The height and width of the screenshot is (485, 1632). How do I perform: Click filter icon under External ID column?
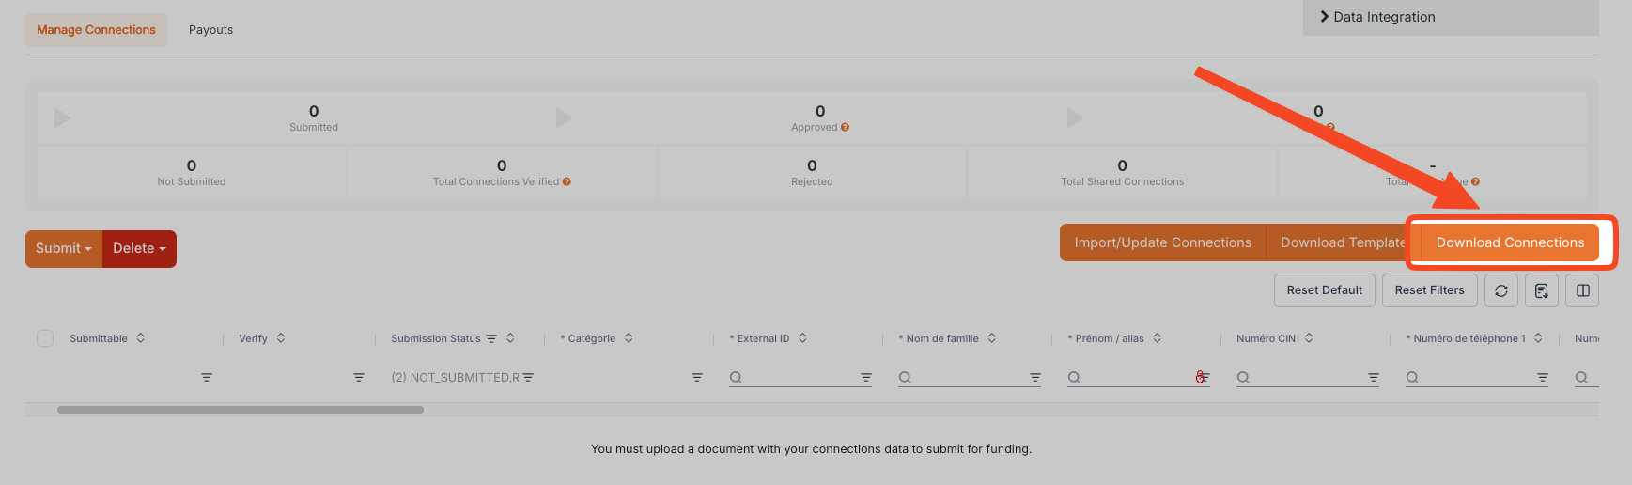pos(866,378)
